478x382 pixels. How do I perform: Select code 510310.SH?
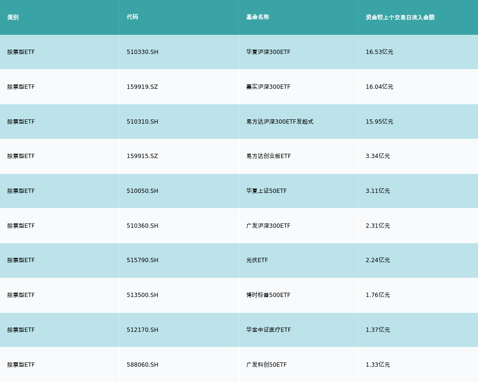point(142,122)
